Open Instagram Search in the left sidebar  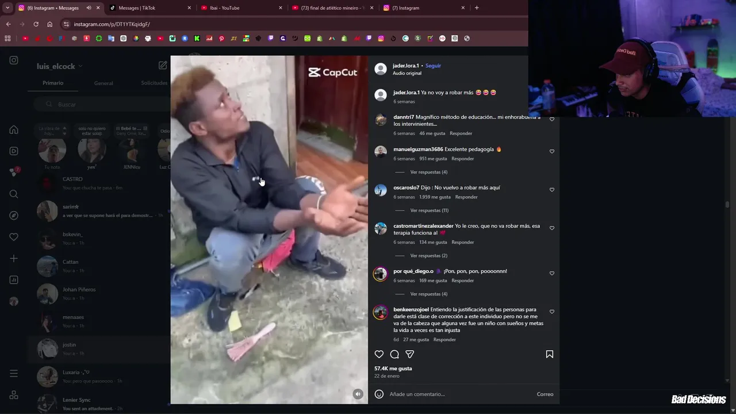tap(14, 194)
